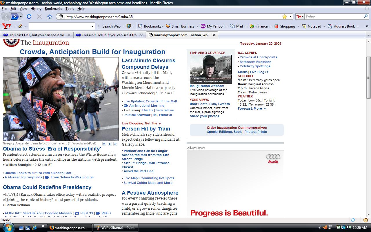This screenshot has width=371, height=232.
Task: Advance to next photo in slideshow
Action: (x=110, y=144)
